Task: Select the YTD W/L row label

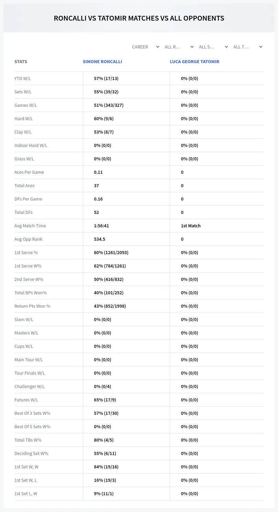Action: pos(23,78)
